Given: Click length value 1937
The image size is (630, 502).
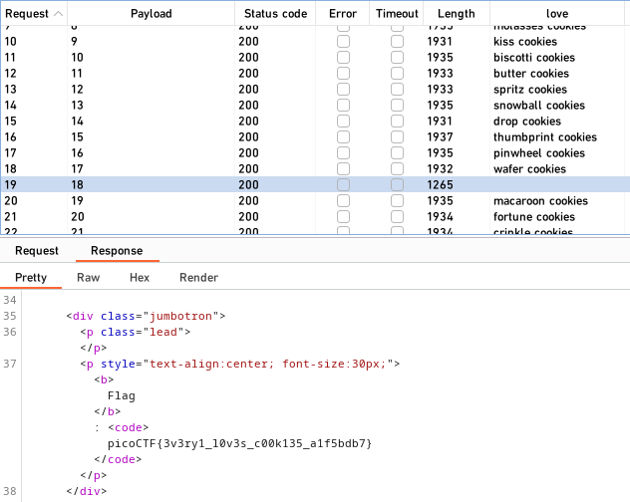Looking at the screenshot, I should pos(440,136).
